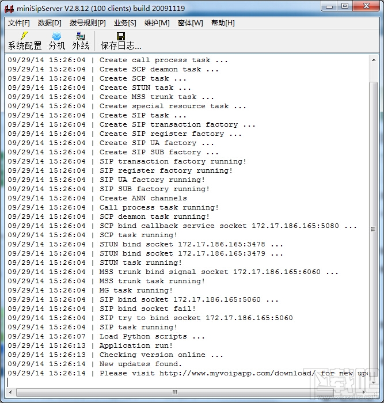Screen dimensions: 384x403
Task: Click the log line 'Create SIP register factory ...'
Action: pos(170,134)
